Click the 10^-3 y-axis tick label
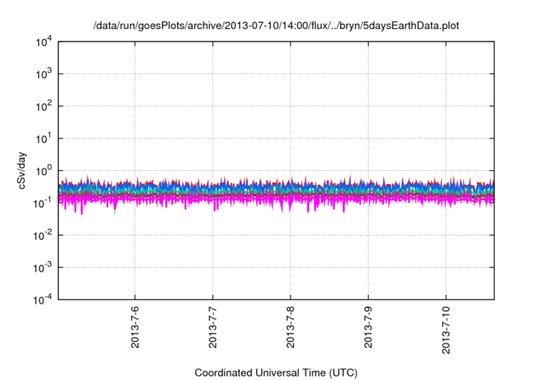Screen dimensions: 545x381 (43, 268)
